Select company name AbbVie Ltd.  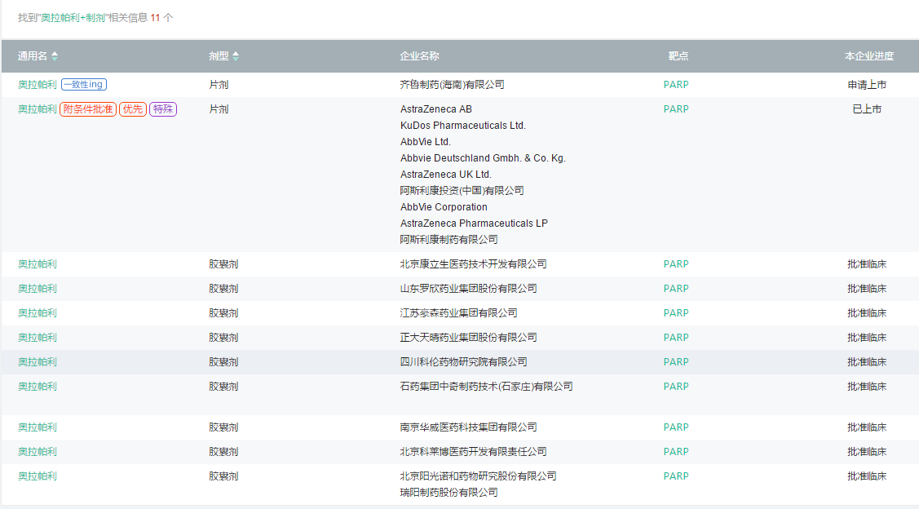(426, 142)
